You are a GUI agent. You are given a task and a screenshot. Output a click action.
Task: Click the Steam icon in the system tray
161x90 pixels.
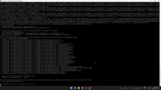pos(134,88)
